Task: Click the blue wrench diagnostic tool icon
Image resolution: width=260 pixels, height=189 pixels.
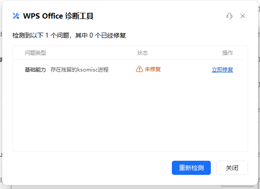Action: coord(16,16)
